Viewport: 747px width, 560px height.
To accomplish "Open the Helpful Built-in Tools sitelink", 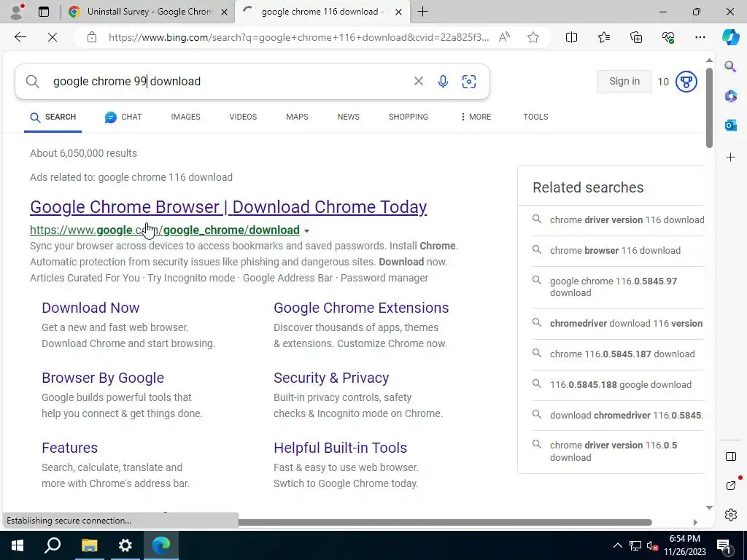I will pos(340,448).
